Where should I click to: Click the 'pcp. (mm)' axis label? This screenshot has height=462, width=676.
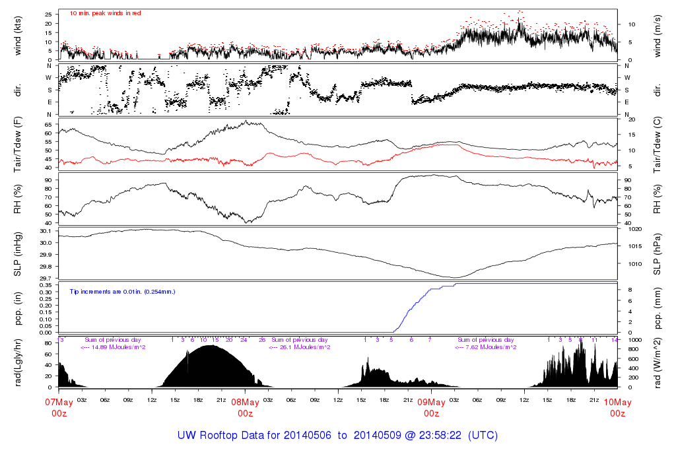[x=657, y=308]
